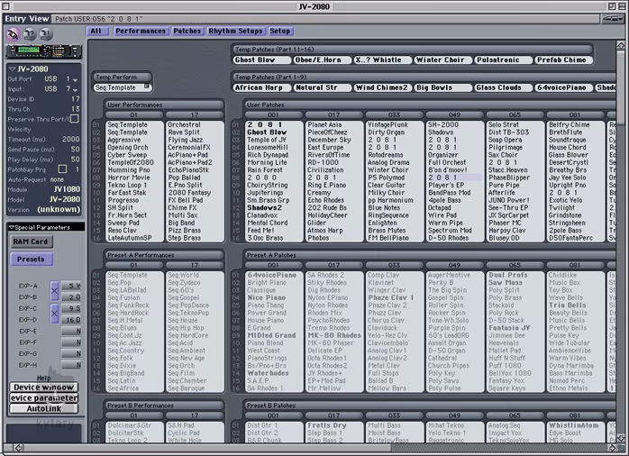Select the RAM Card button
Viewport: 629px width, 456px height.
(31, 242)
